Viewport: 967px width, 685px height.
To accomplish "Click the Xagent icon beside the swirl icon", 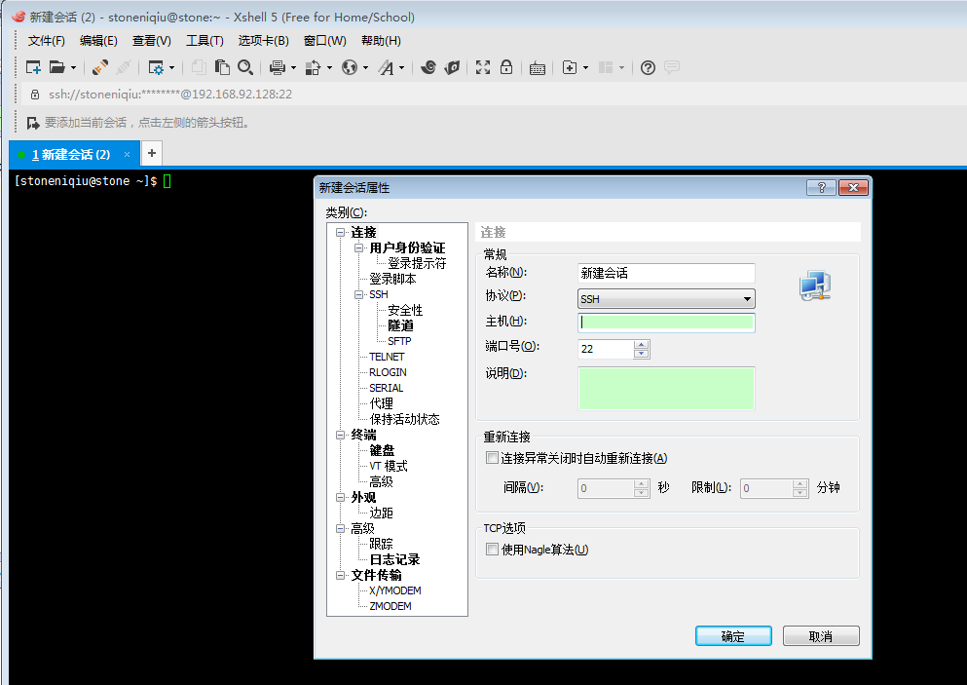I will [452, 67].
